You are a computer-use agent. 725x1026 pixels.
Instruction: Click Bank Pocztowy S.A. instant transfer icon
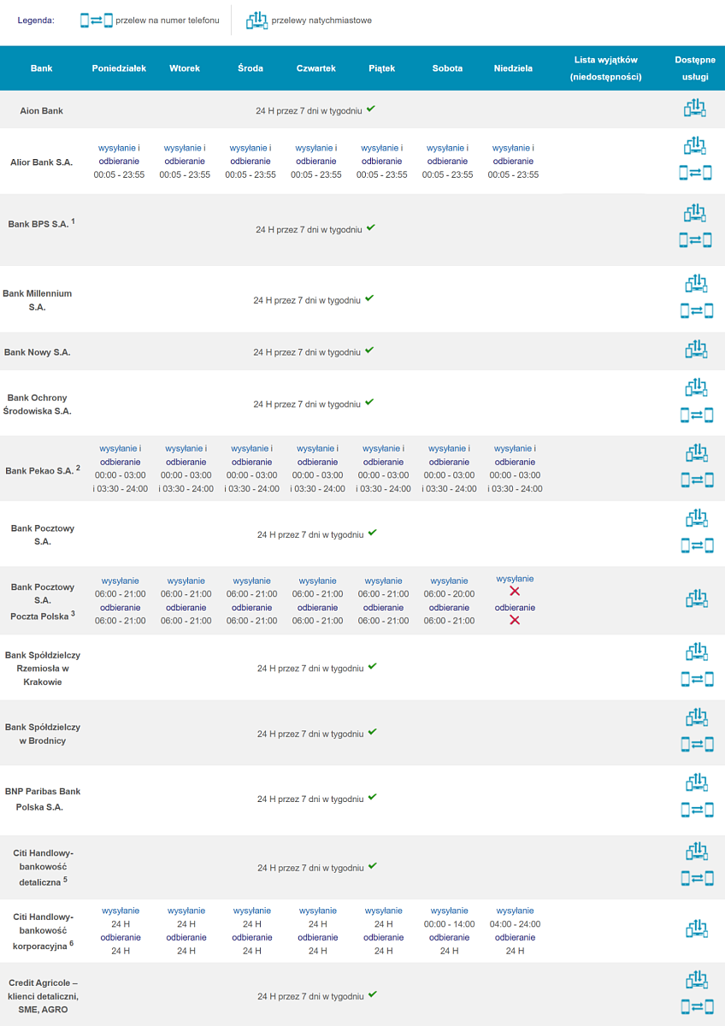[696, 518]
